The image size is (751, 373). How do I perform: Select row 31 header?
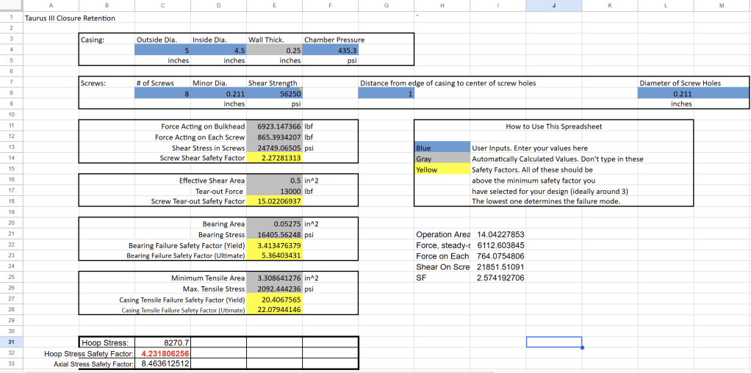pyautogui.click(x=11, y=342)
